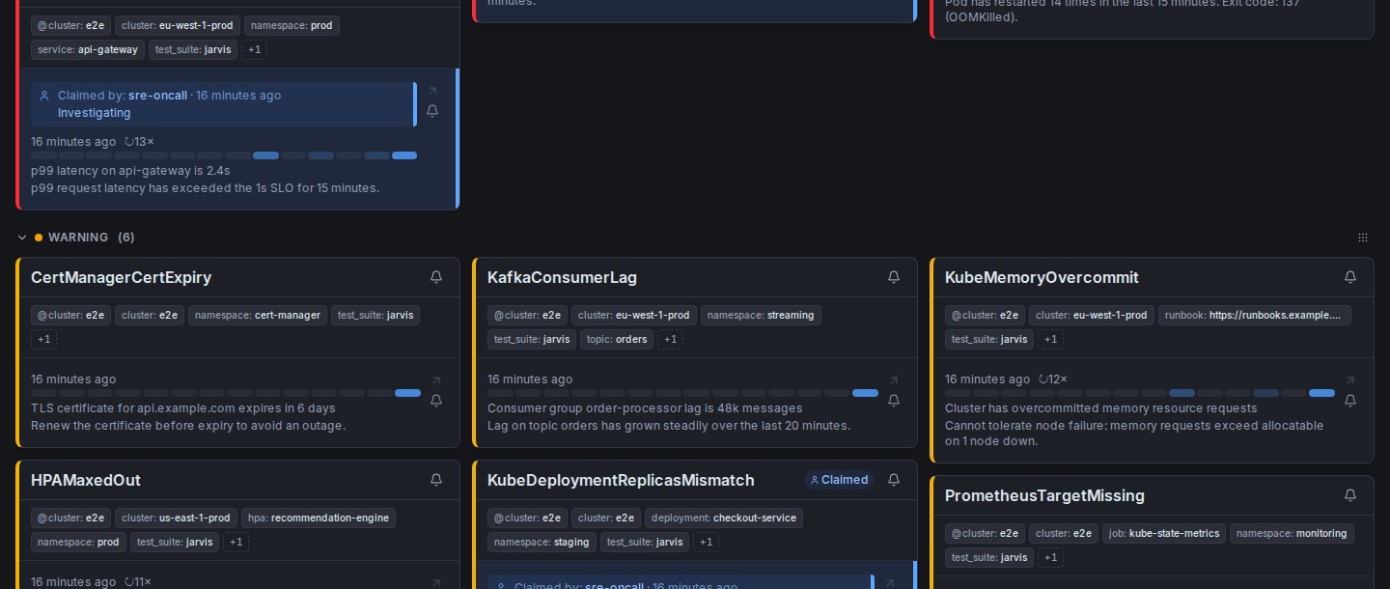Click the history bar under p99 latency alert
1390x589 pixels.
coord(224,155)
